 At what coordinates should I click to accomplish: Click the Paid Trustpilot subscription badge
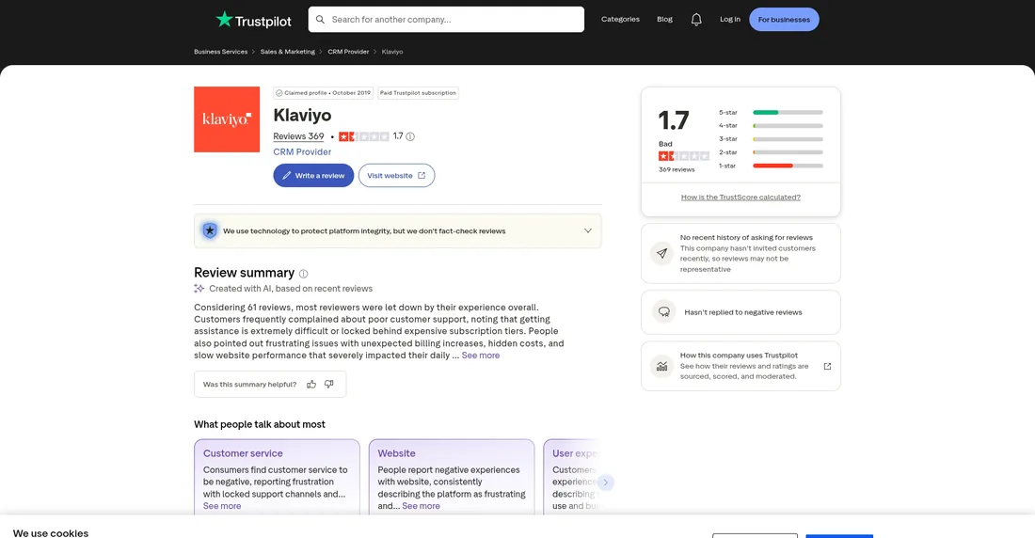pos(419,93)
